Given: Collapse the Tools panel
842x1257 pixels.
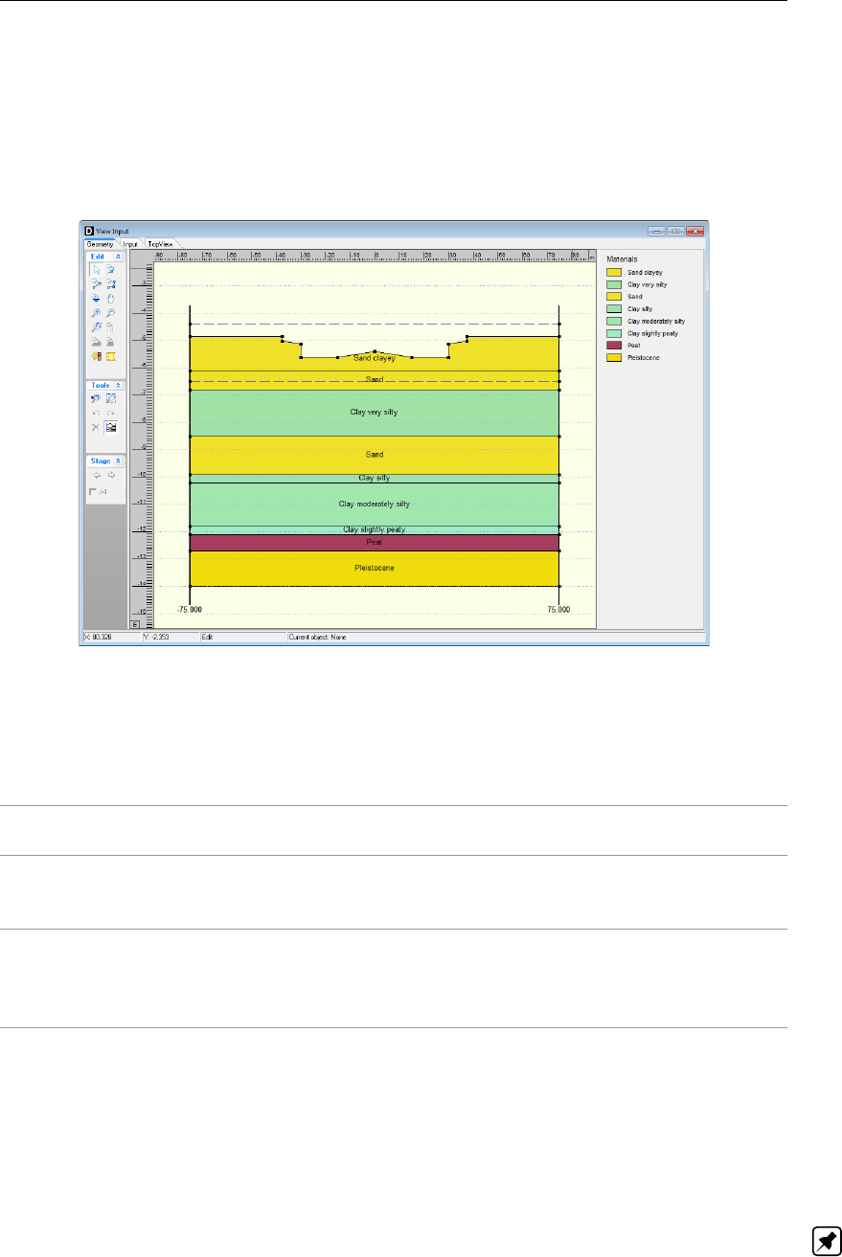Looking at the screenshot, I should pyautogui.click(x=118, y=385).
